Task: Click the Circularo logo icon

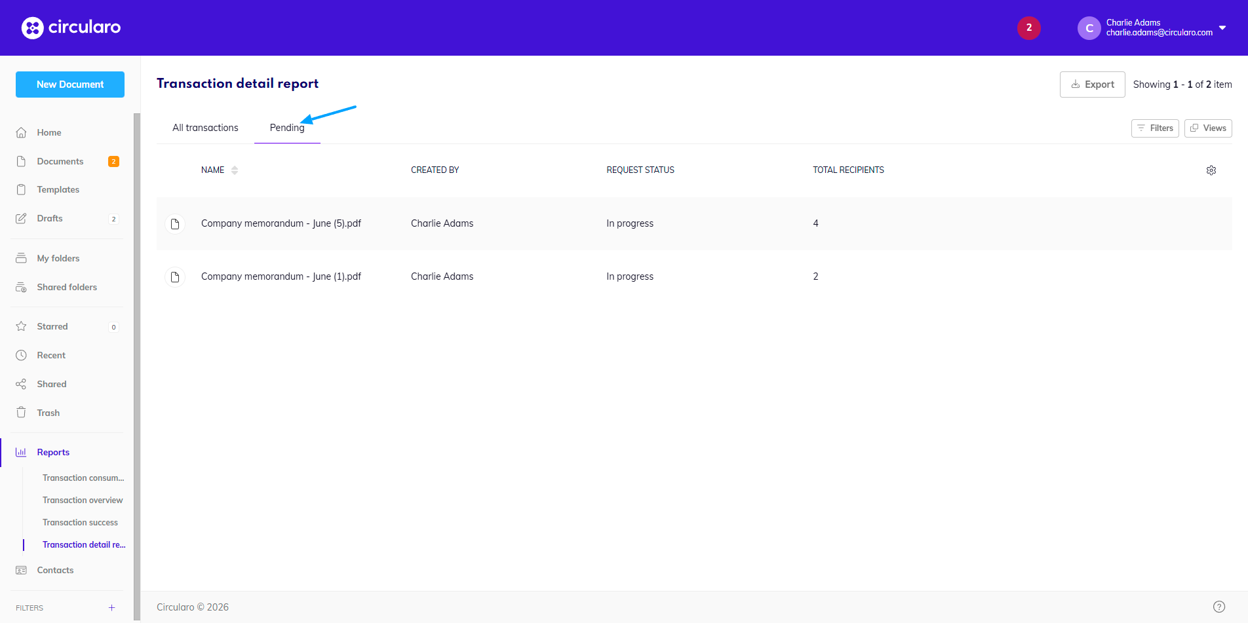Action: click(x=32, y=28)
